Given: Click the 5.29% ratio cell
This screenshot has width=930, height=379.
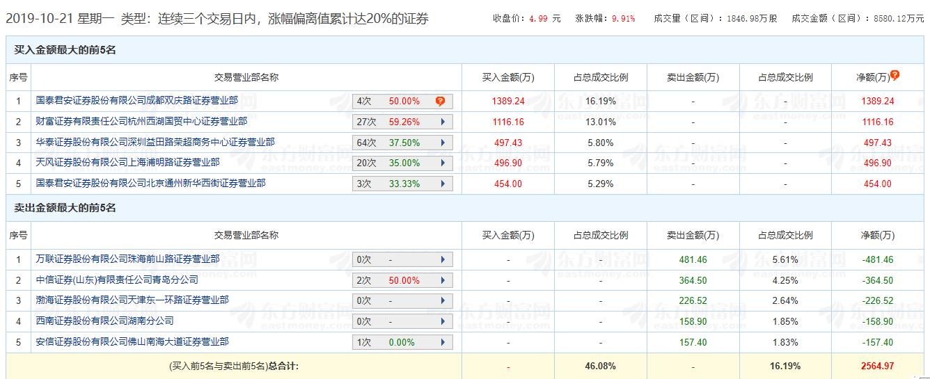Looking at the screenshot, I should click(600, 184).
